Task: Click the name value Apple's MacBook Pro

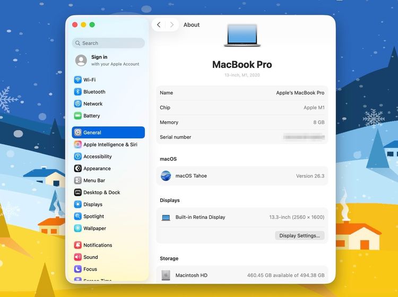Action: 300,93
